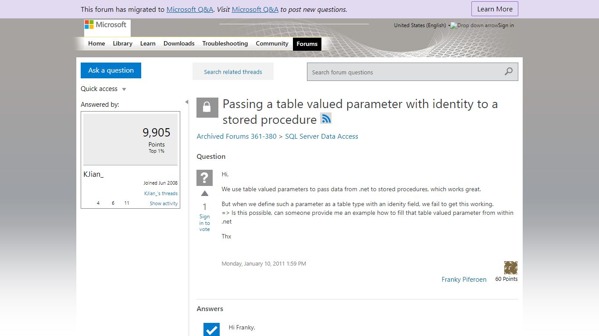Open SQL Server Data Access breadcrumb
Image resolution: width=599 pixels, height=336 pixels.
pos(321,136)
